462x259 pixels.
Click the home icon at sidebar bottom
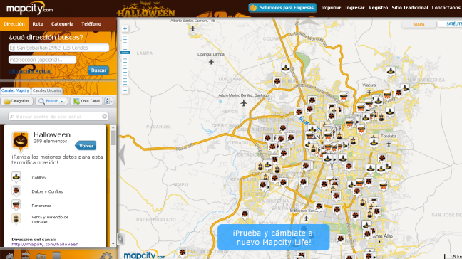click(x=9, y=256)
